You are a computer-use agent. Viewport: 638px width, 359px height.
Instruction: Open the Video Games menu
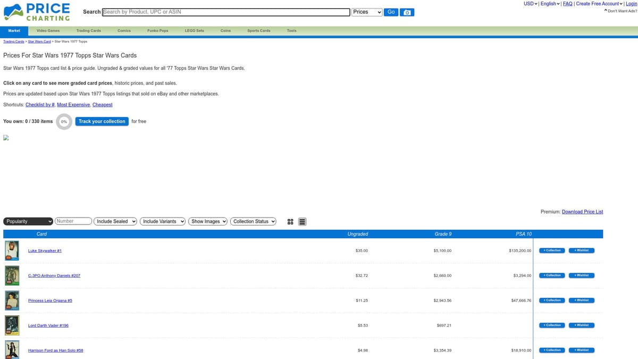pyautogui.click(x=48, y=31)
